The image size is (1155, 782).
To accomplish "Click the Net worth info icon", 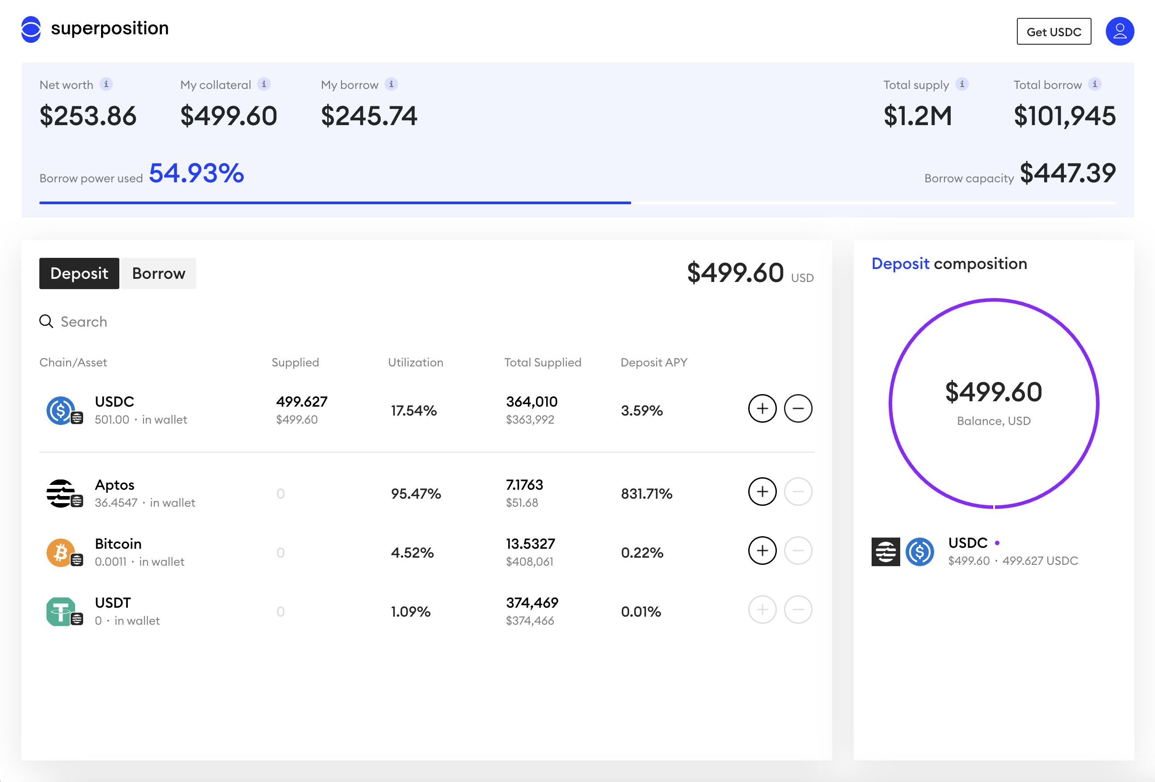I will [x=106, y=84].
